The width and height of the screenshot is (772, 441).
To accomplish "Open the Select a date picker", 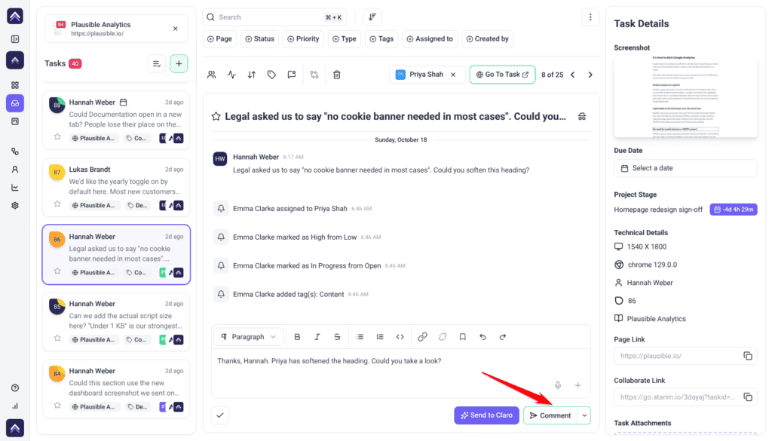I will pyautogui.click(x=685, y=168).
